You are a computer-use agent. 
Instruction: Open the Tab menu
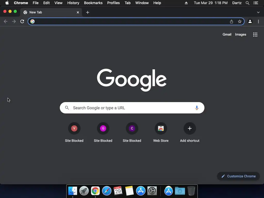click(x=127, y=3)
